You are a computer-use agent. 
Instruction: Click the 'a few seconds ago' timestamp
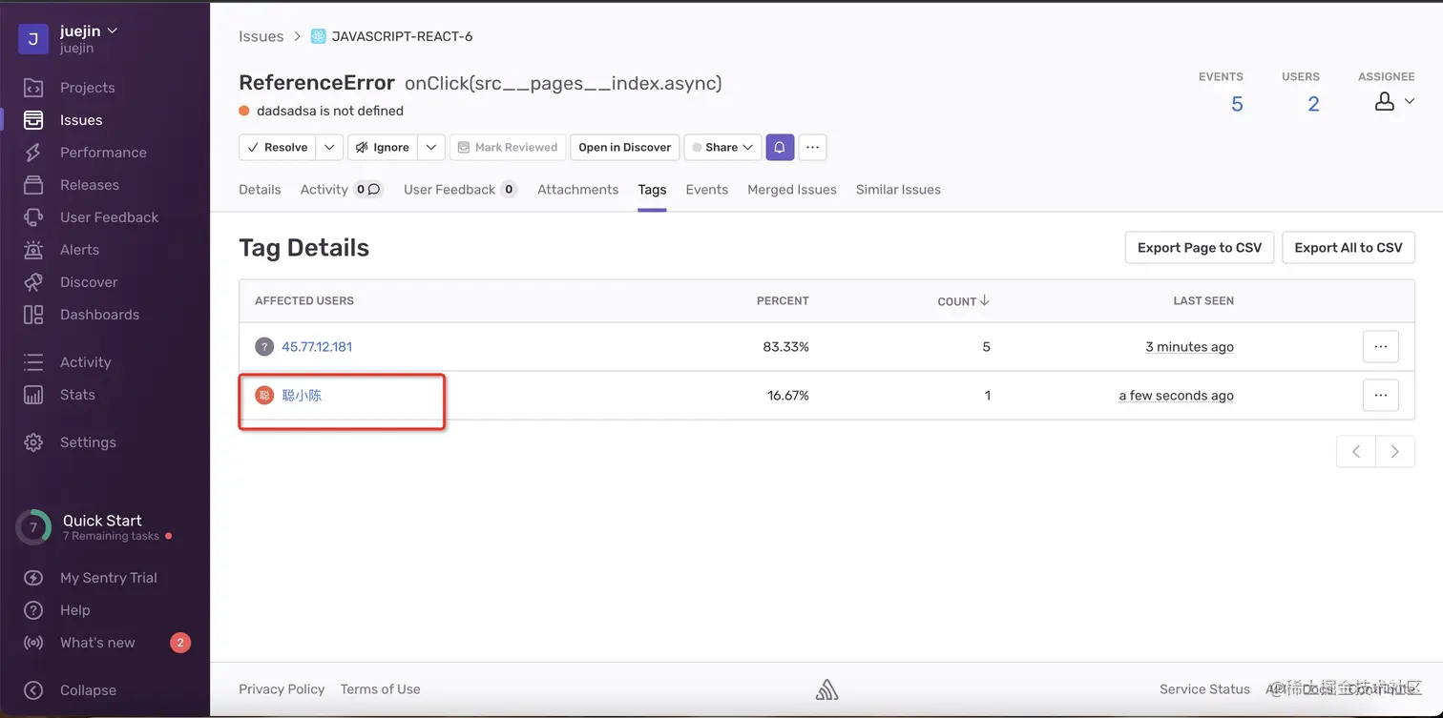(1177, 396)
